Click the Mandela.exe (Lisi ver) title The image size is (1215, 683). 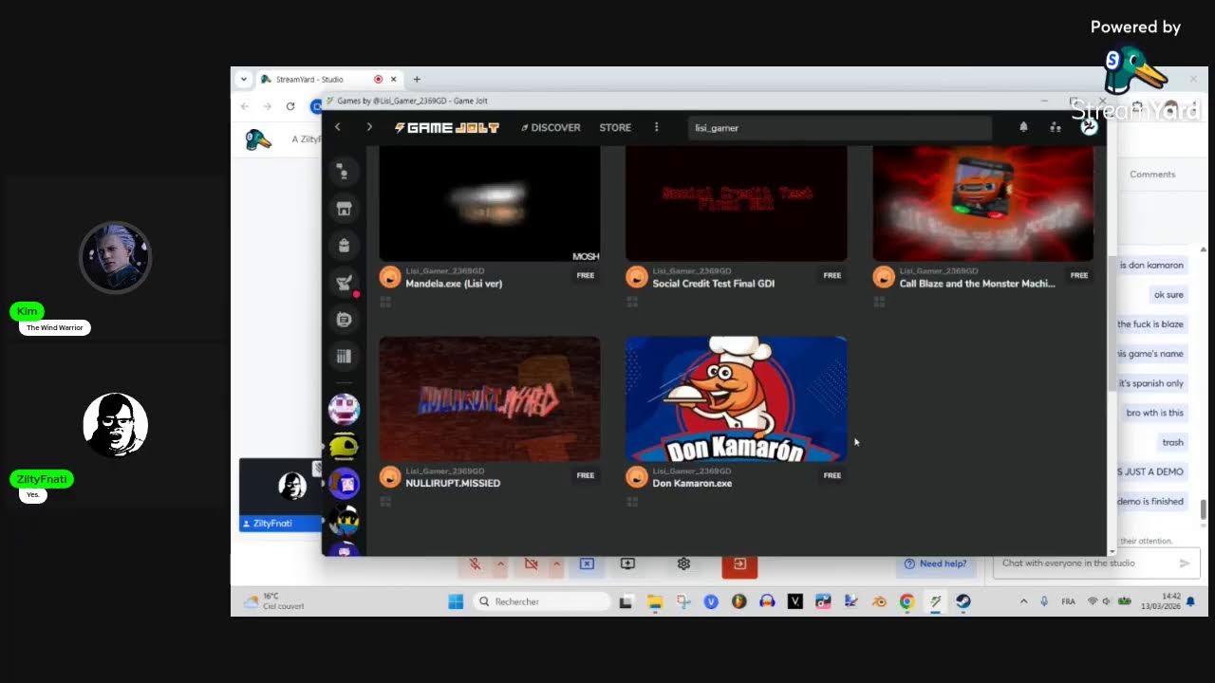coord(454,284)
